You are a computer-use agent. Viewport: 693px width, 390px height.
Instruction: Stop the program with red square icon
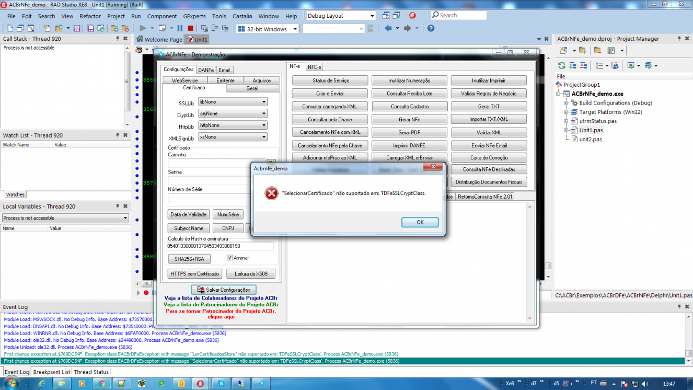(190, 28)
